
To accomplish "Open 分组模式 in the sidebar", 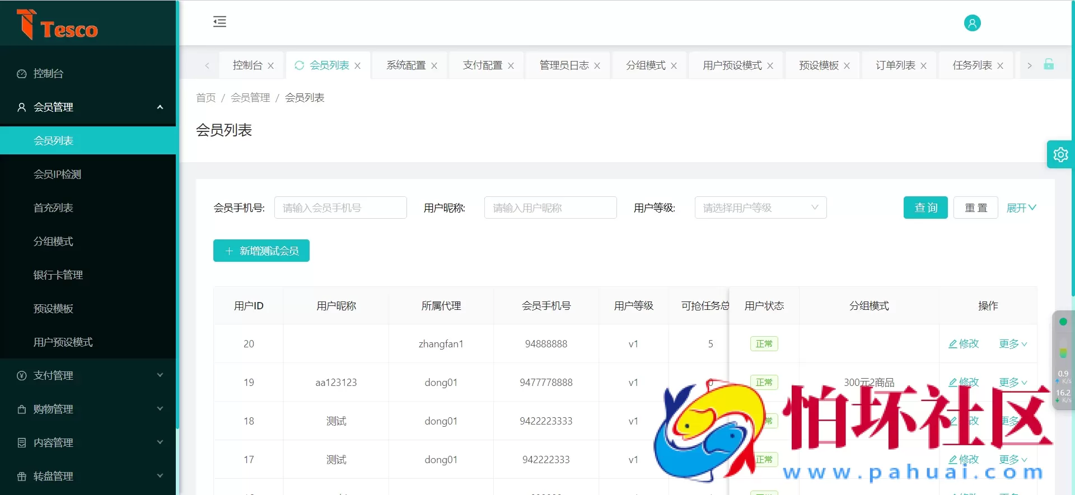I will coord(88,241).
